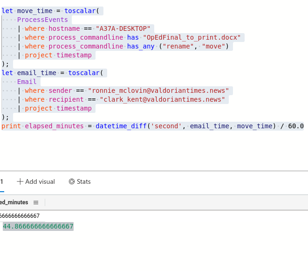Open the Stats panel icon
This screenshot has width=308, height=271.
coord(72,182)
